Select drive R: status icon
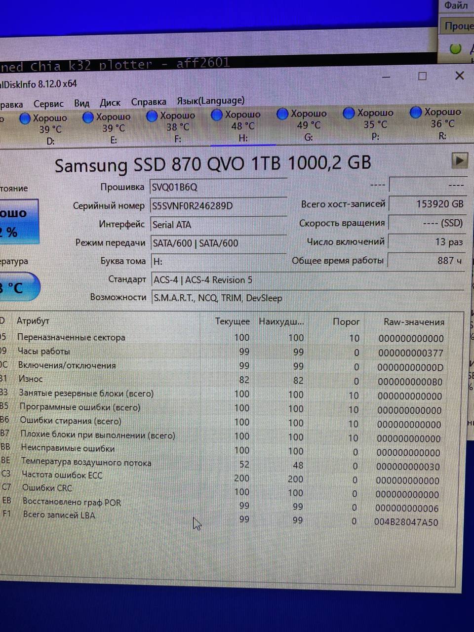 416,112
